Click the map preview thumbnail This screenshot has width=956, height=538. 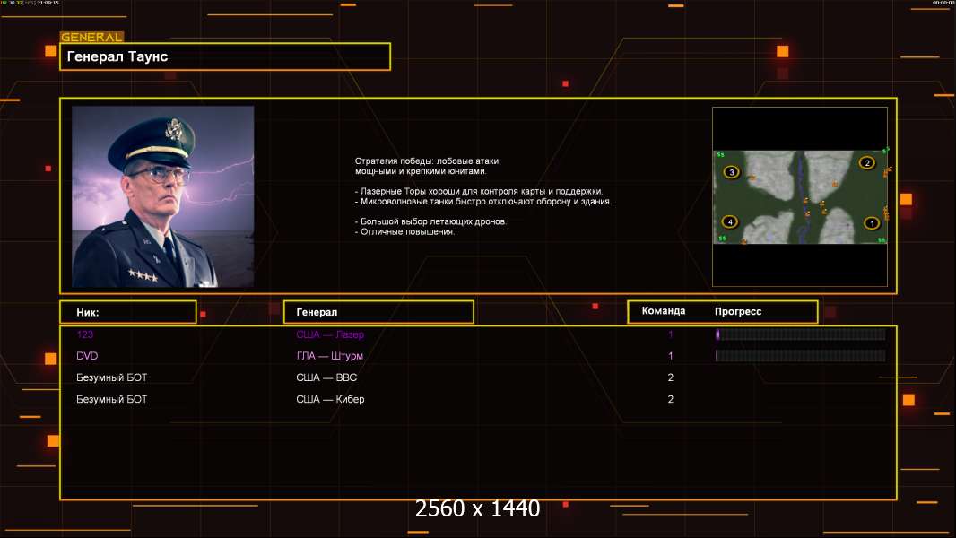coord(800,196)
